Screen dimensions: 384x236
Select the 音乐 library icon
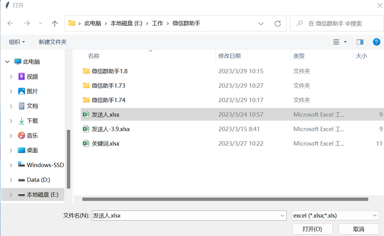click(22, 135)
